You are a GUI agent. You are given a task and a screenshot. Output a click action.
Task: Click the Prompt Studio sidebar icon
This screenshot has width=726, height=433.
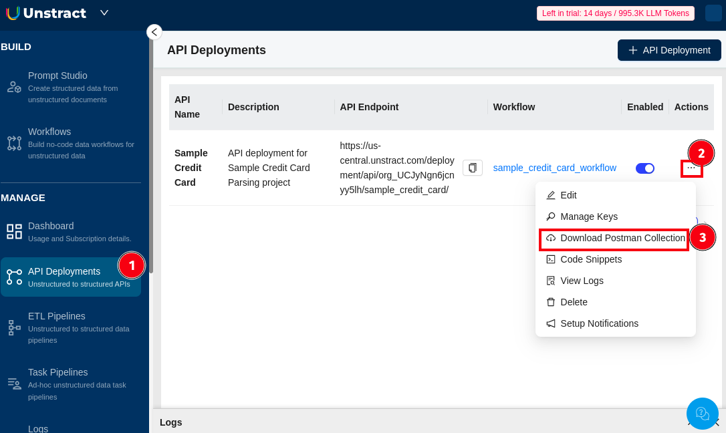[14, 87]
